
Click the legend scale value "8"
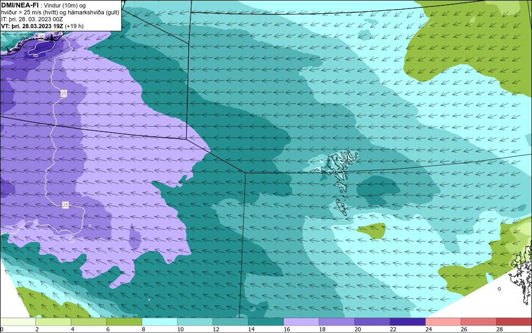tap(144, 329)
